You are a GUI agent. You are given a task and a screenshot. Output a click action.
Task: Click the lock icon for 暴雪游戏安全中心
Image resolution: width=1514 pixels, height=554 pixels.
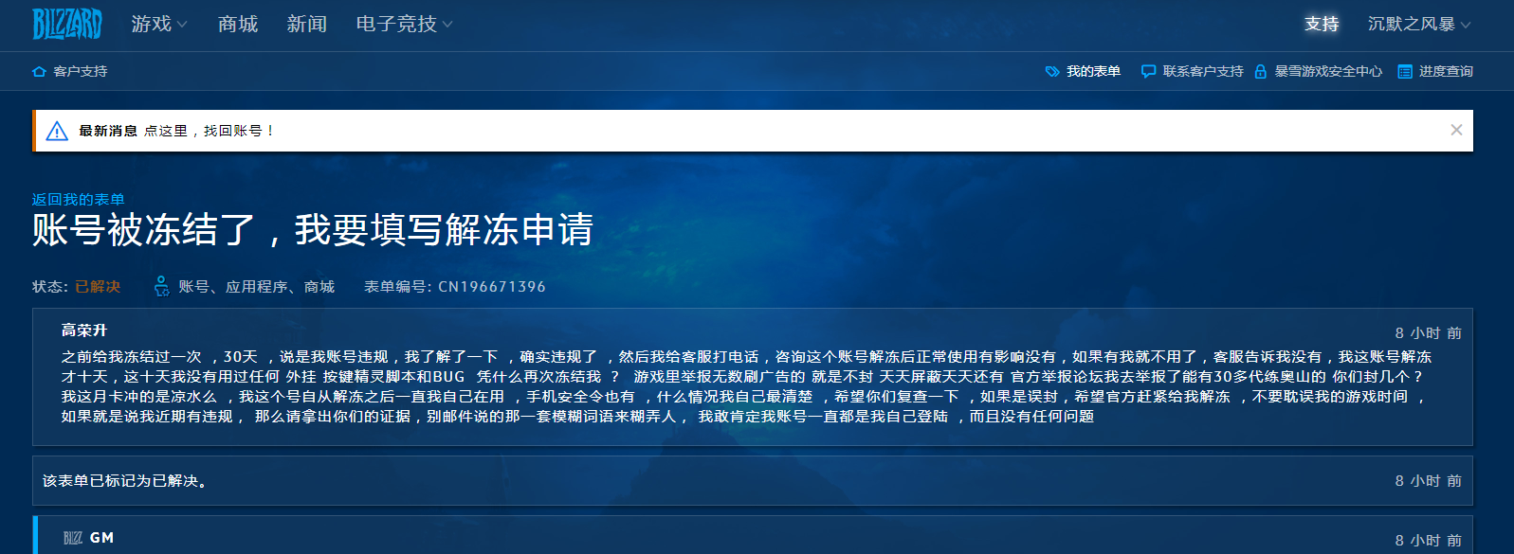(x=1261, y=72)
